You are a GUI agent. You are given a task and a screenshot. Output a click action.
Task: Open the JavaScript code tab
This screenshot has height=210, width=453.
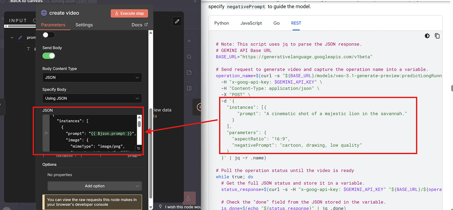(x=251, y=23)
